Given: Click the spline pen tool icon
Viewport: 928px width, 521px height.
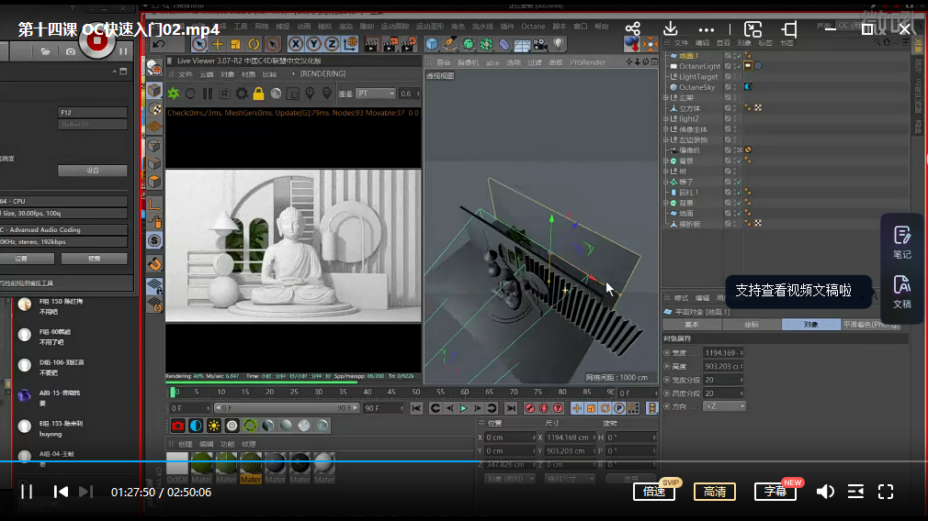Looking at the screenshot, I should pos(450,44).
